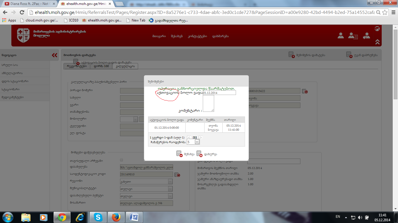Select მედიკამენტები in the navigation sidebar
398x223 pixels.
click(13, 98)
